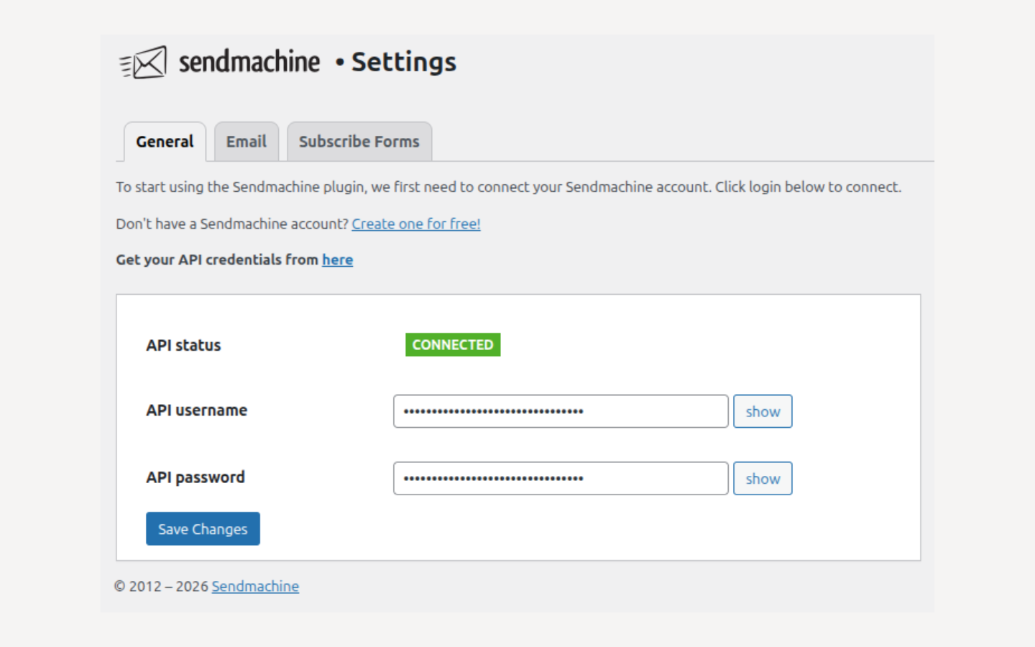This screenshot has width=1035, height=647.
Task: Click the Sendmachine envelope logo icon
Action: tap(144, 63)
